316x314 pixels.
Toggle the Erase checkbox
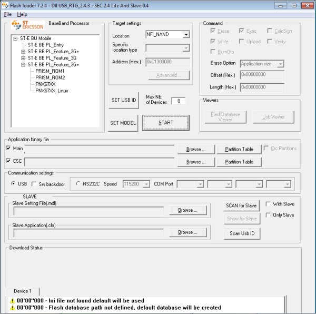213,31
